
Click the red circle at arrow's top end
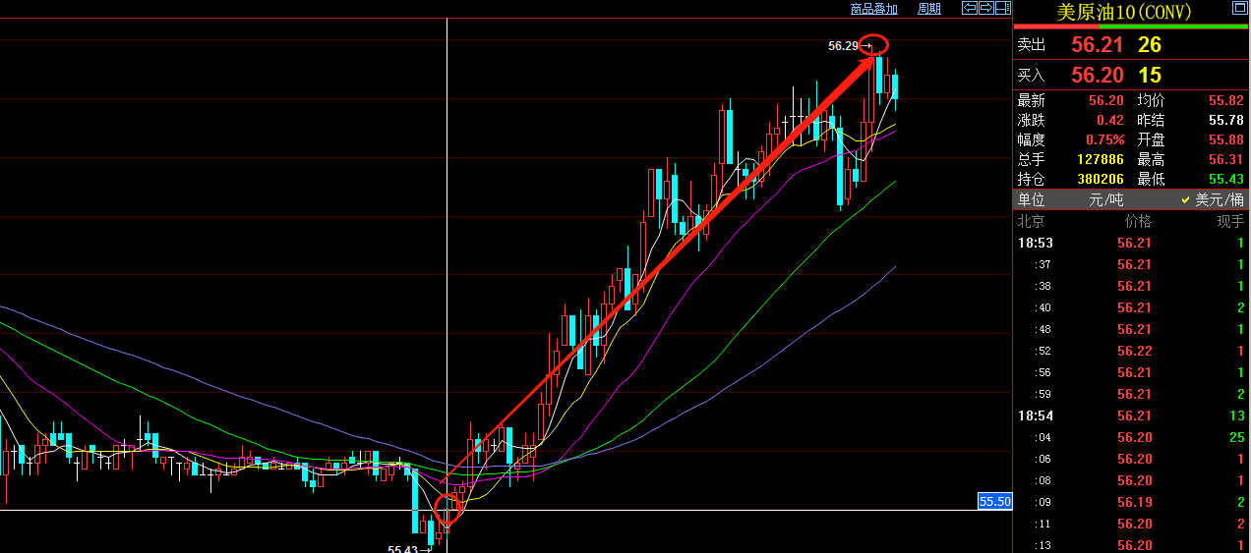[x=874, y=44]
